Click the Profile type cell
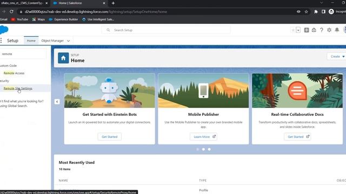 tap(203, 190)
